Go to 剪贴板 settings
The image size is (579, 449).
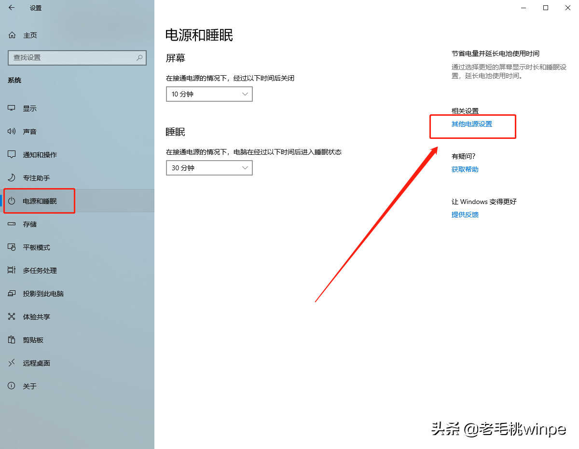coord(77,340)
